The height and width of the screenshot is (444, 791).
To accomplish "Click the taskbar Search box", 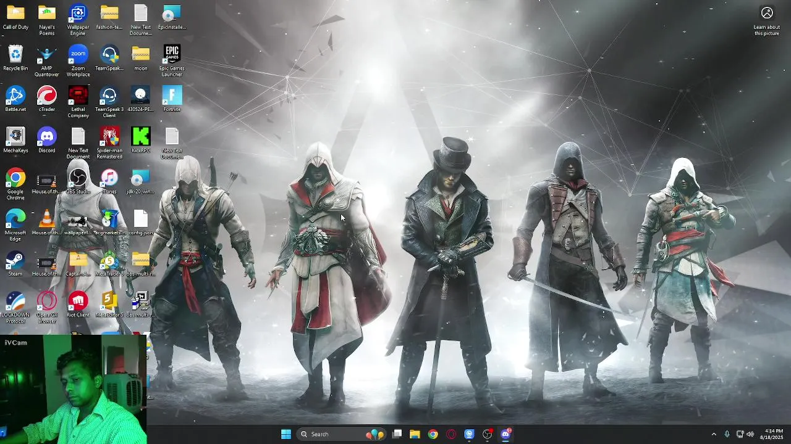I will 342,434.
